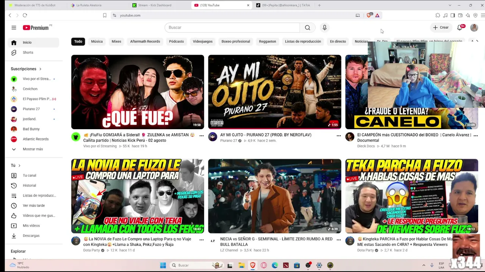The image size is (485, 272).
Task: Select the Videojuegos filter chip
Action: tap(203, 42)
